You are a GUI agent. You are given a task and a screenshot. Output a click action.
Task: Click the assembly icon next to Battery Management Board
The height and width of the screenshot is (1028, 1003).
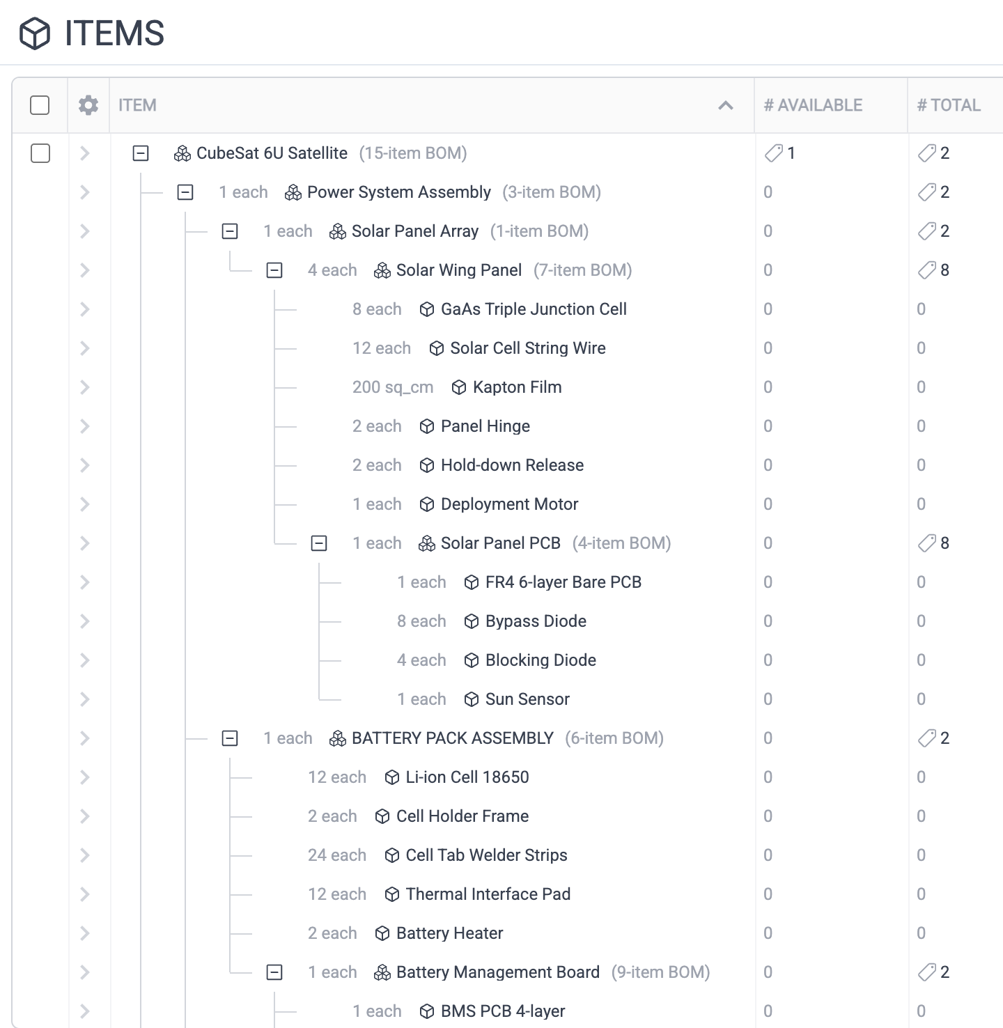(382, 972)
